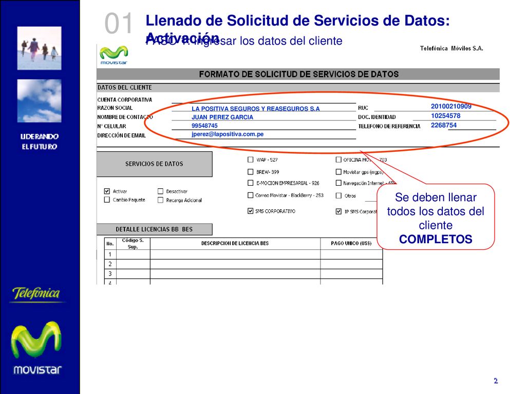The height and width of the screenshot is (394, 526).
Task: Click the FORMATO DE SOLICITUD title bar
Action: tap(298, 74)
